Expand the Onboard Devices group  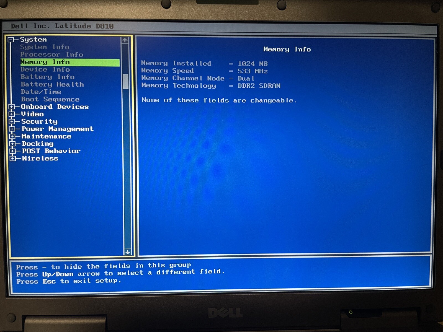[x=12, y=107]
